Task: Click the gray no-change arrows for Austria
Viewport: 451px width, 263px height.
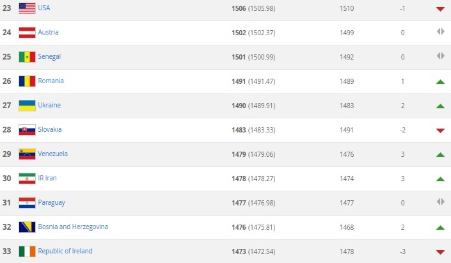Action: pyautogui.click(x=439, y=33)
